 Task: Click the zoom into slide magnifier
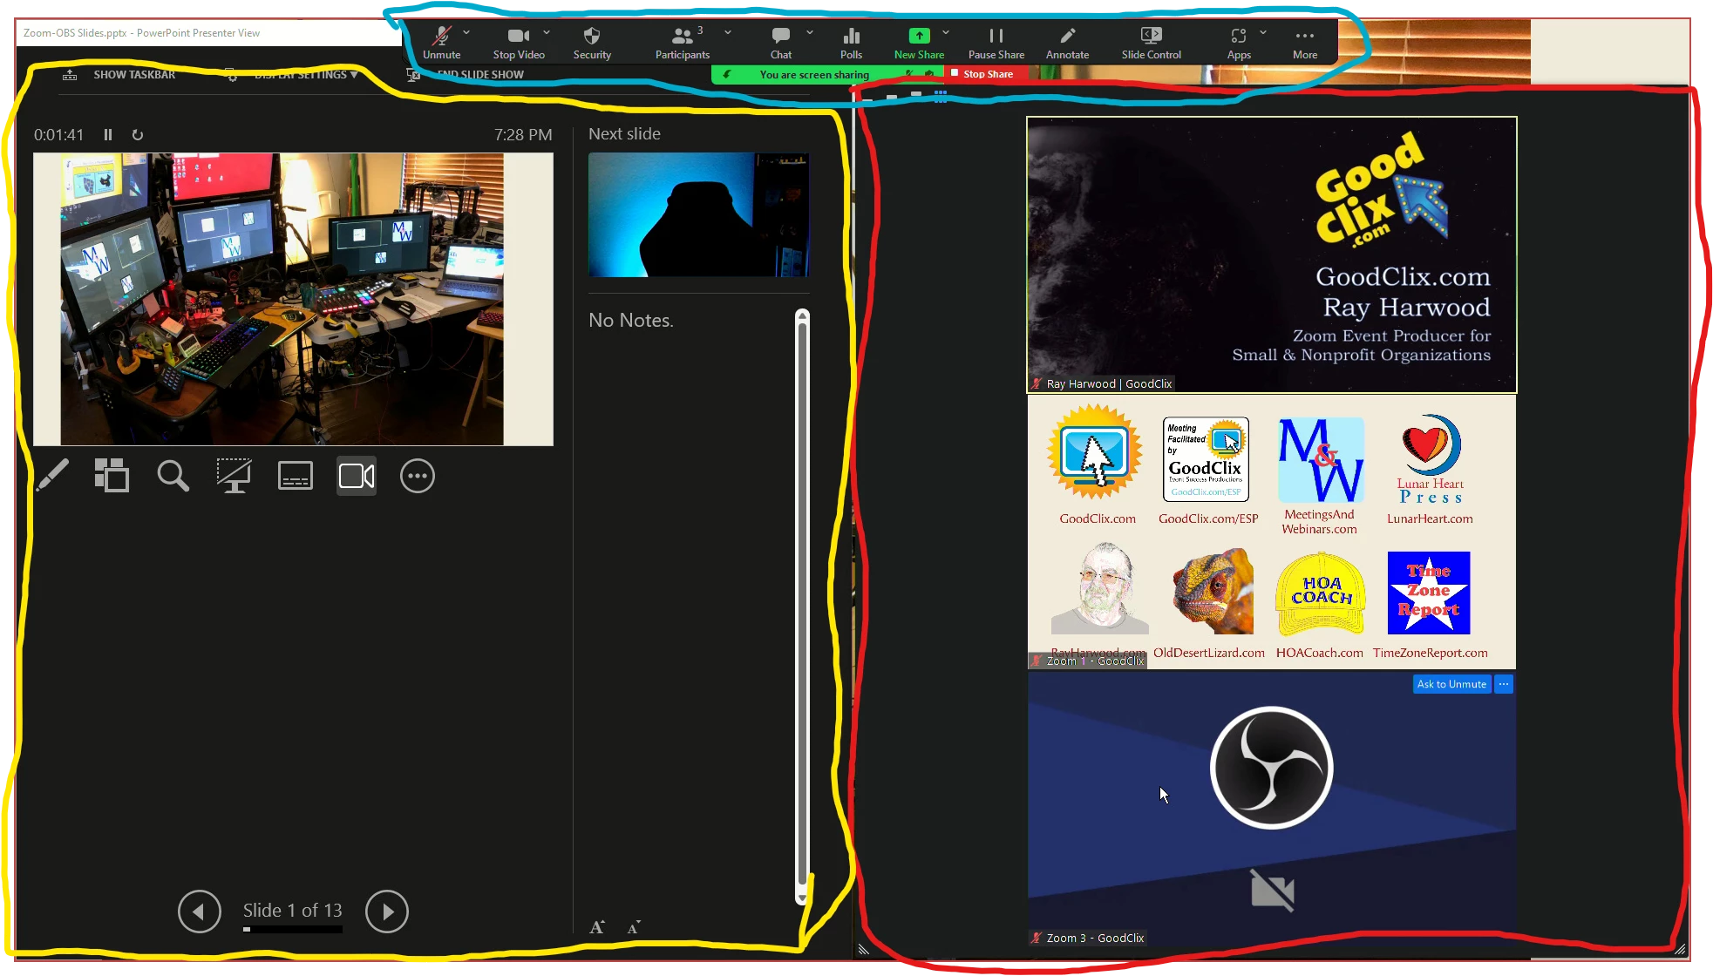pos(173,476)
